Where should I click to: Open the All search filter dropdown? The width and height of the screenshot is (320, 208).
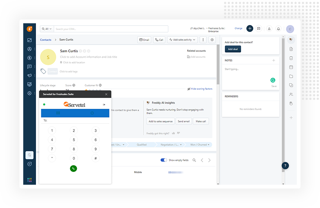47,29
